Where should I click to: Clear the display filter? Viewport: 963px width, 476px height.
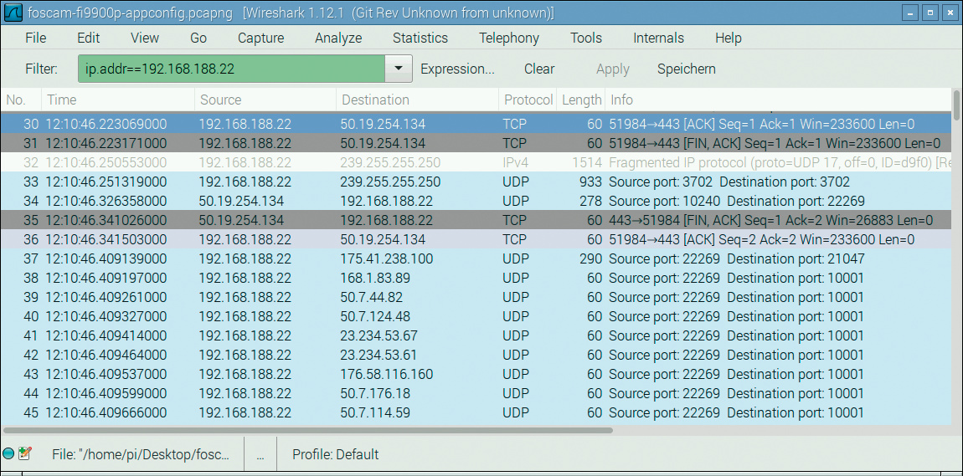click(x=539, y=69)
